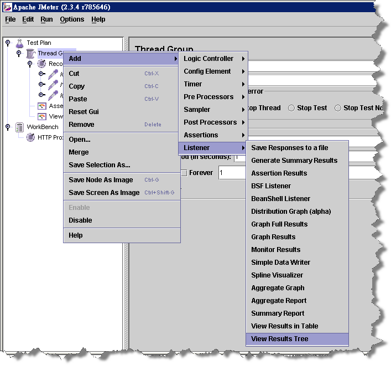This screenshot has width=391, height=365.
Task: Select the Stop Test radio button
Action: click(291, 108)
